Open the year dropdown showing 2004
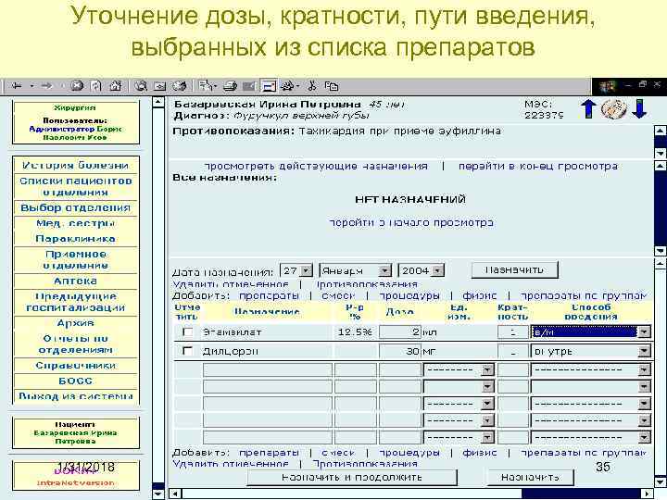Image resolution: width=667 pixels, height=500 pixels. pyautogui.click(x=421, y=270)
